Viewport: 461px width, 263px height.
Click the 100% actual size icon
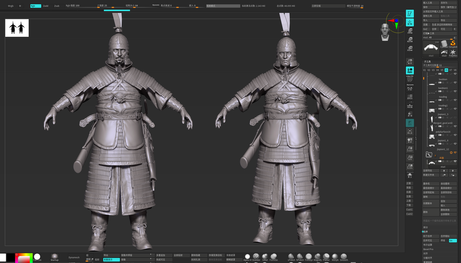point(410,158)
